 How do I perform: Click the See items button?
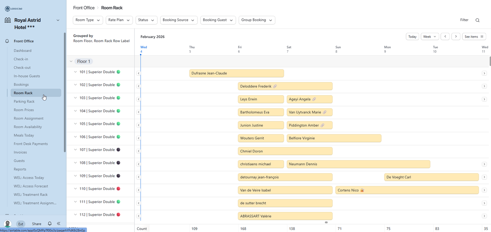[474, 36]
